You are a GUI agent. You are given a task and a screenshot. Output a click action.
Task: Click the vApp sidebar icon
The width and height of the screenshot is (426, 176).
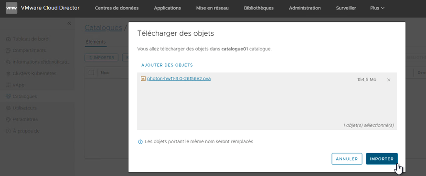pyautogui.click(x=8, y=85)
